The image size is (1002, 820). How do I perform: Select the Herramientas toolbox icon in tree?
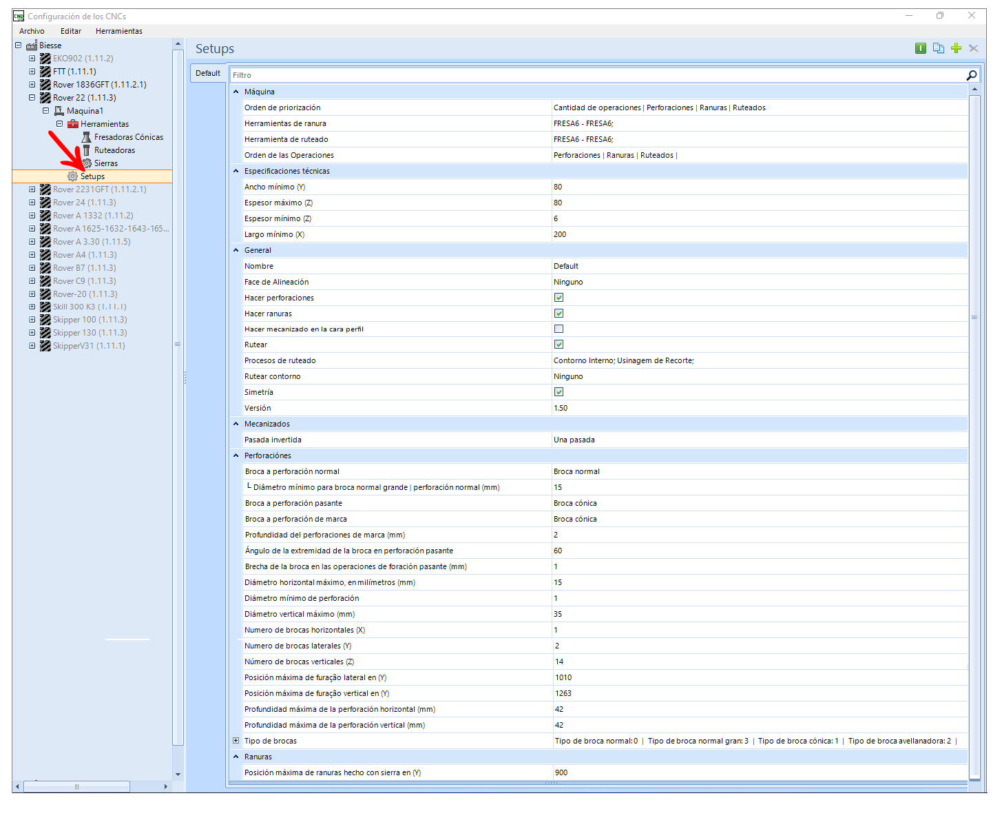(x=73, y=124)
